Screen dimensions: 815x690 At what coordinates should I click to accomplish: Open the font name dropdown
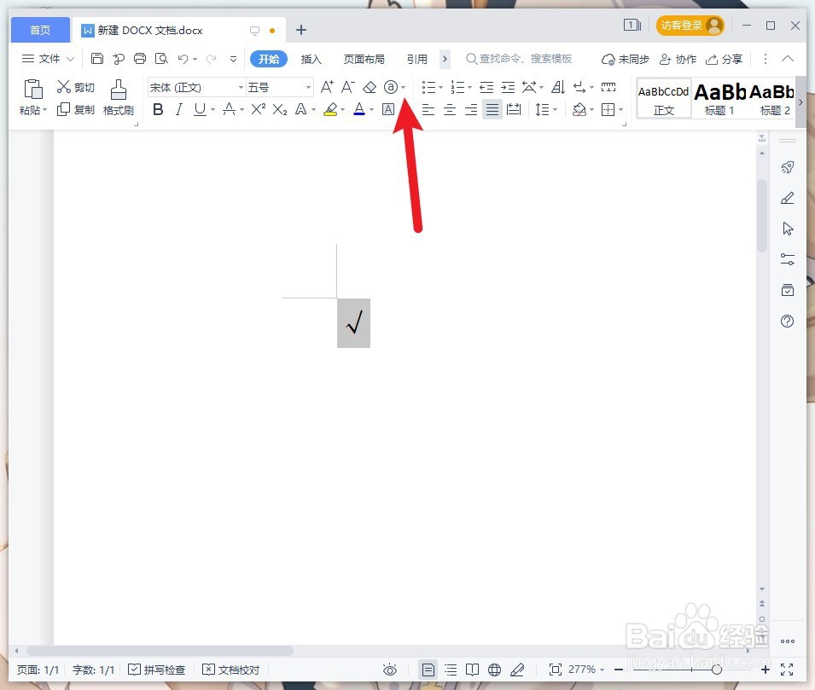240,86
